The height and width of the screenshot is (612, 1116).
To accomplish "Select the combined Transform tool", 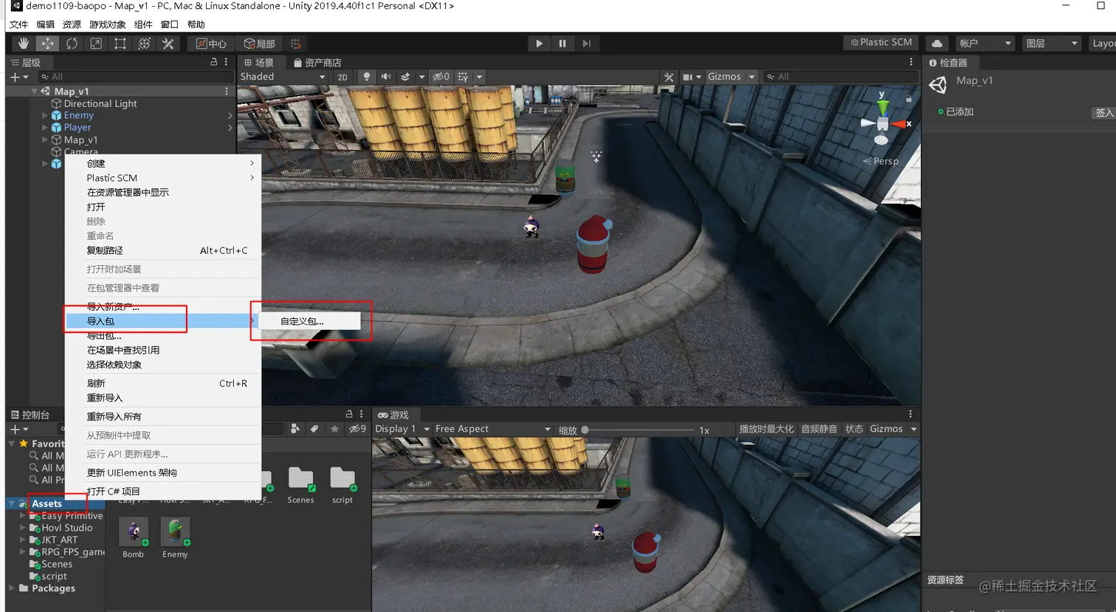I will [x=145, y=44].
